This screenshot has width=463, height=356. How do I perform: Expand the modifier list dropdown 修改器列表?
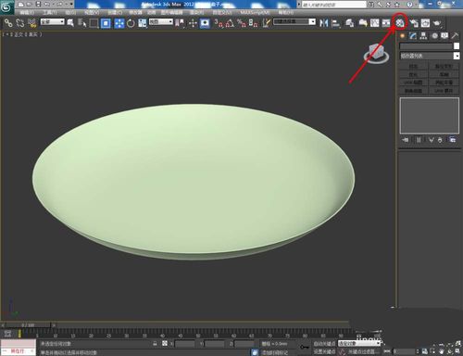click(430, 56)
